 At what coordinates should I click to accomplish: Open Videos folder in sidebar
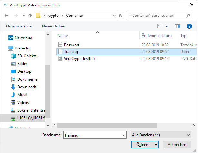coord(23,103)
